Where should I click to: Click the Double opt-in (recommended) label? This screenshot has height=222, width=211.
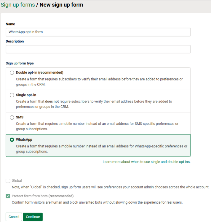point(40,72)
